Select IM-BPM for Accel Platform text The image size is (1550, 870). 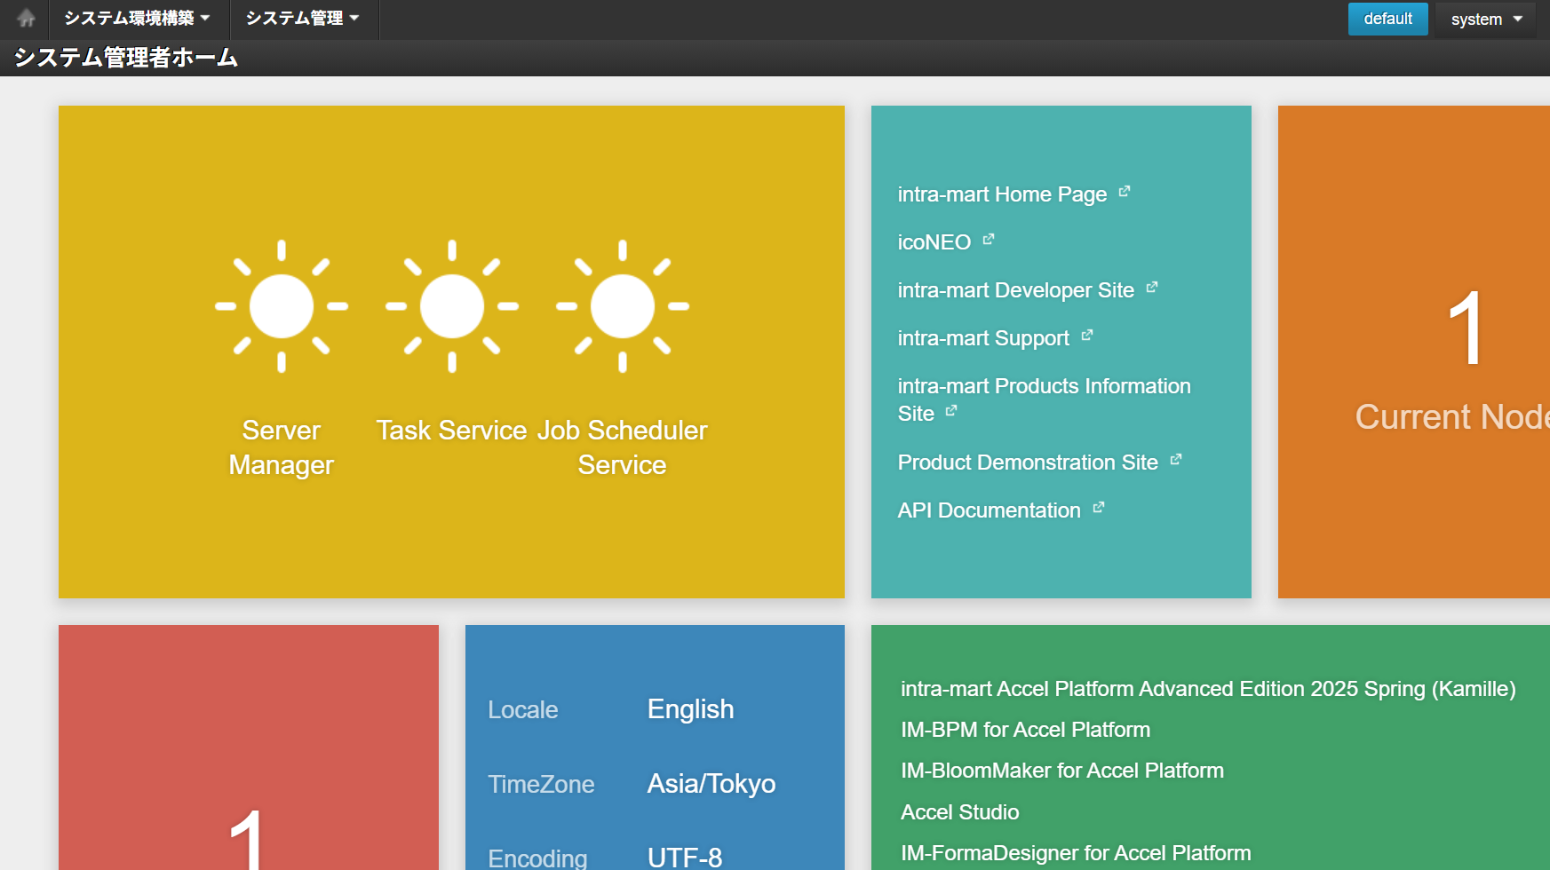(1025, 730)
